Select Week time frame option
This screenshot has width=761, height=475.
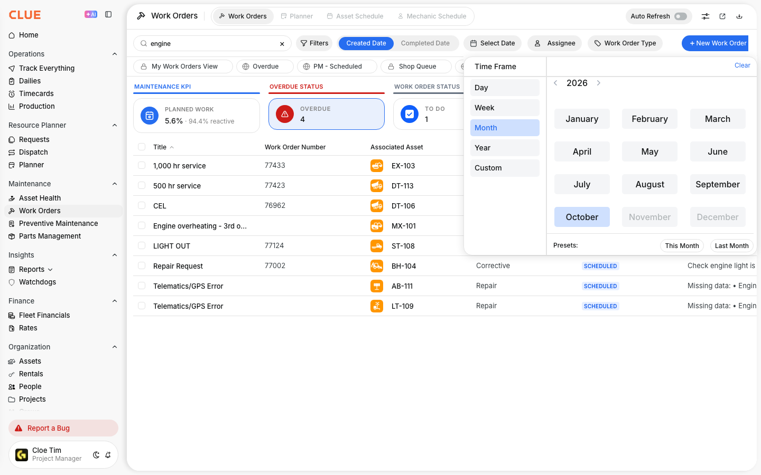pos(505,108)
